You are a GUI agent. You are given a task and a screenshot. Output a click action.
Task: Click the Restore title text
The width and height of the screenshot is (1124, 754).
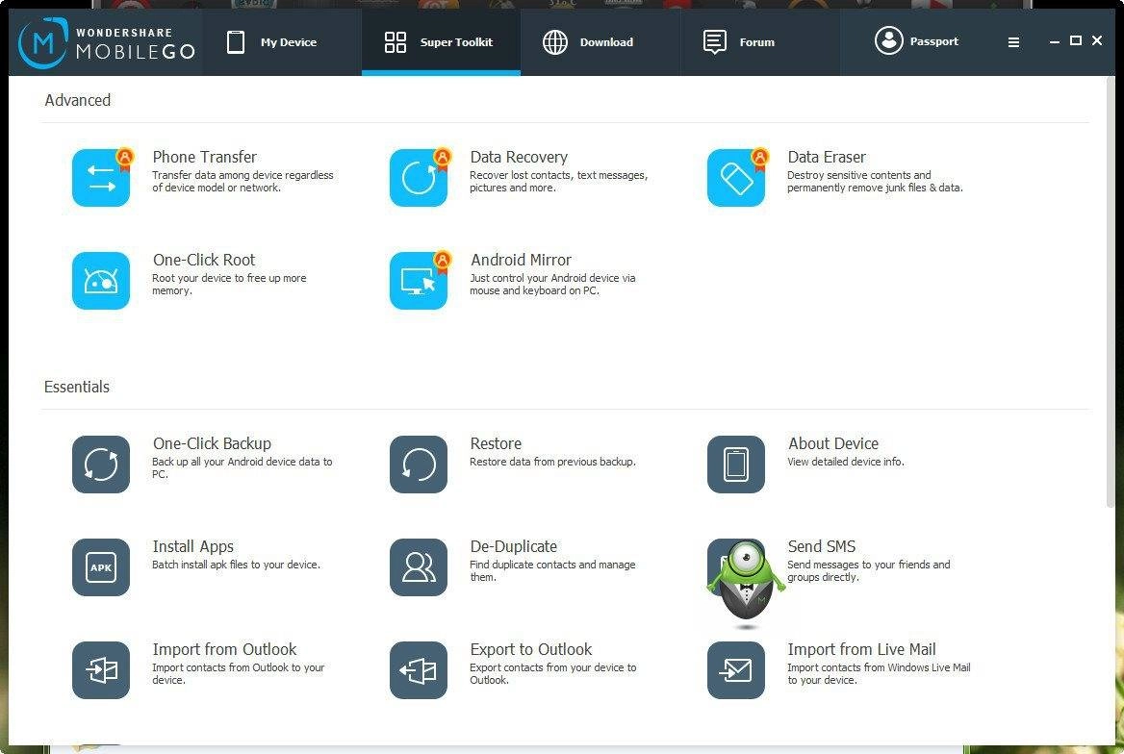point(496,443)
